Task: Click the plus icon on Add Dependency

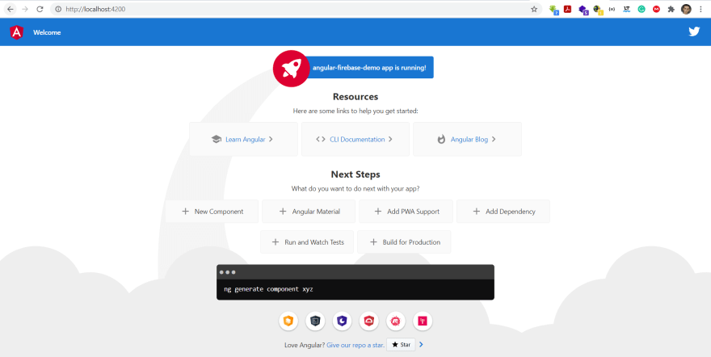Action: [x=476, y=211]
